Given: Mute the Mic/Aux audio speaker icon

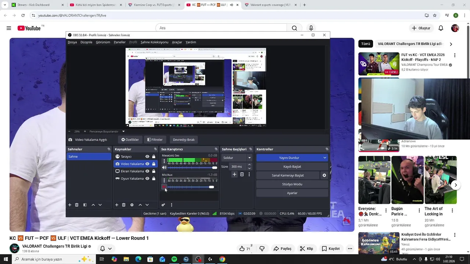Looking at the screenshot, I should 164,187.
